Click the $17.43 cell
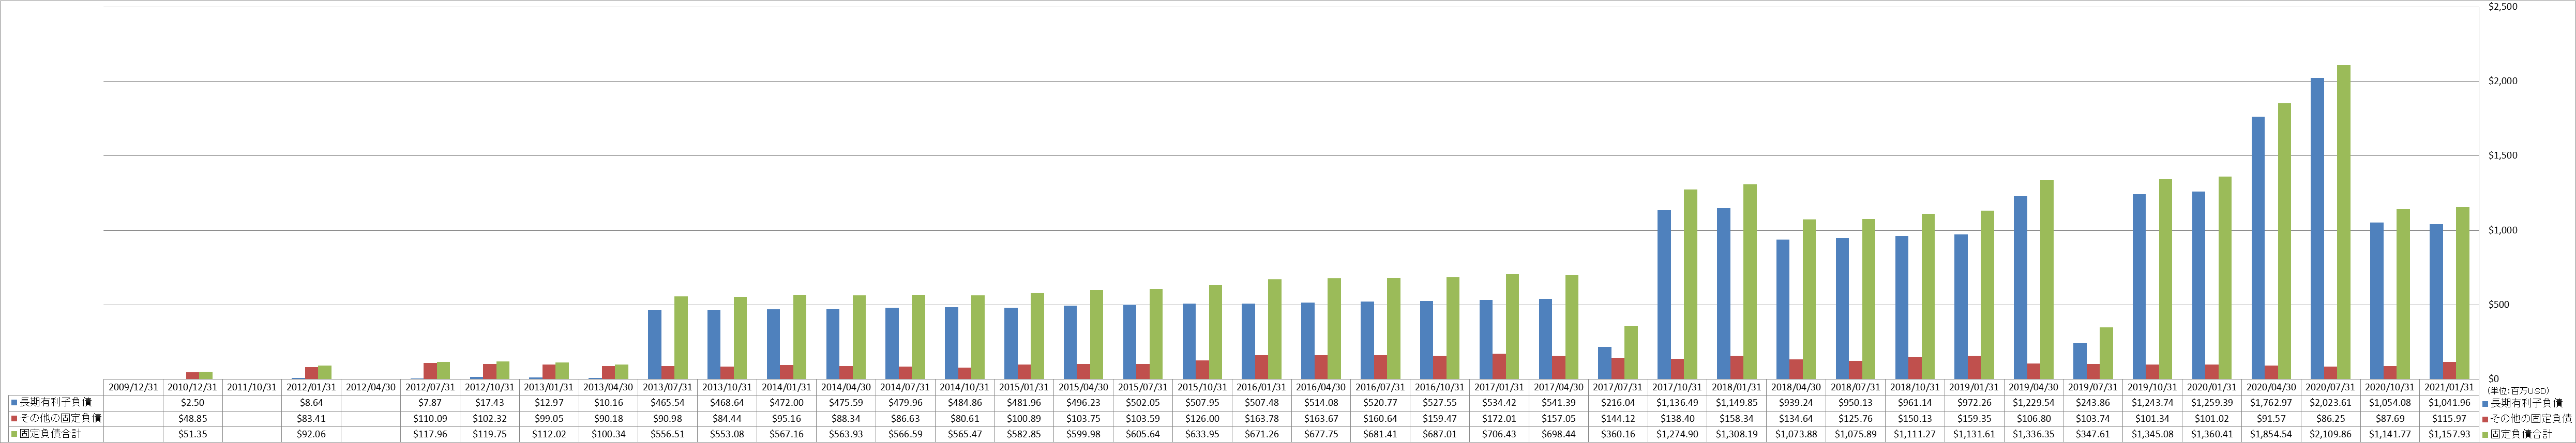2576x443 pixels. pos(490,402)
